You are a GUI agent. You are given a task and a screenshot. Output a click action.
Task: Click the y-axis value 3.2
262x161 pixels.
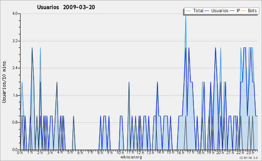coord(15,41)
